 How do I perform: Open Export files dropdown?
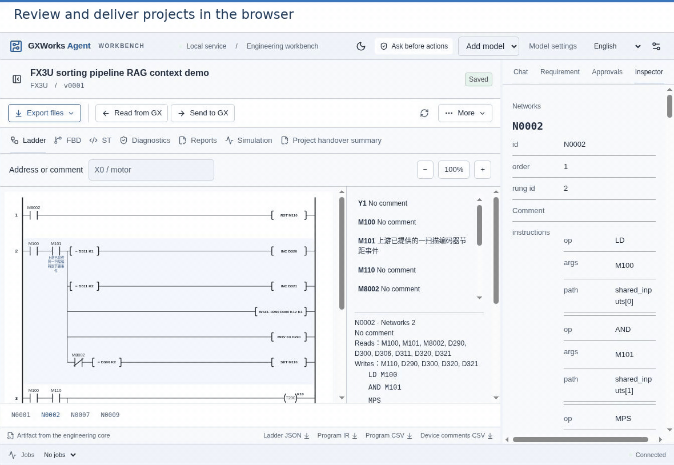click(45, 113)
